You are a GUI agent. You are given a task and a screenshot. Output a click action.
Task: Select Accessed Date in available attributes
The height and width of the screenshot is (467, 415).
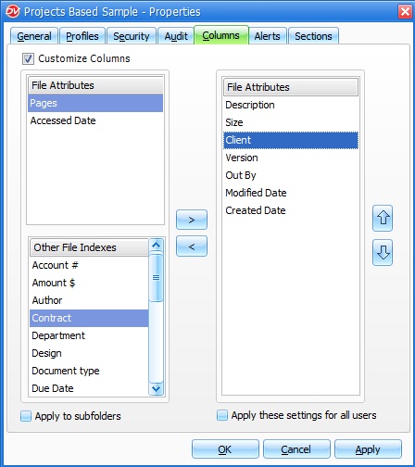tap(95, 120)
